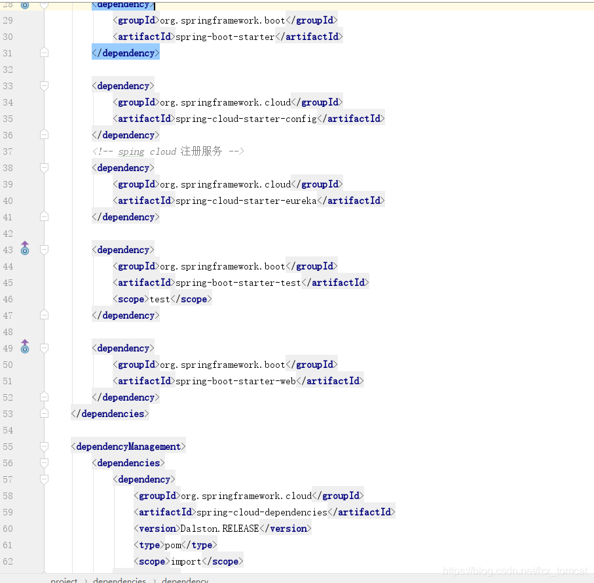Collapse the dependency fold on line 43
The height and width of the screenshot is (583, 594).
44,250
